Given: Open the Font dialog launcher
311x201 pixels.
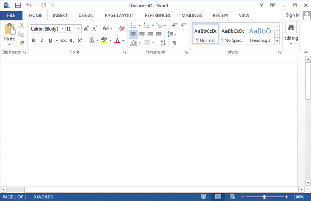Looking at the screenshot, I should coord(125,52).
